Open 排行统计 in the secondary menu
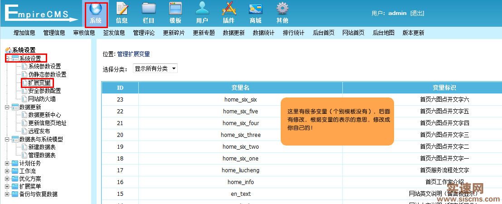Image resolution: width=502 pixels, height=204 pixels. coord(293,33)
